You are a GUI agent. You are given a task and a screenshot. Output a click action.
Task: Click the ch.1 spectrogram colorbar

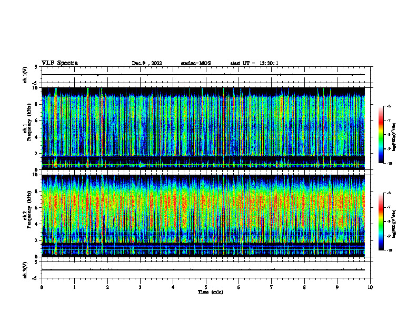(x=381, y=135)
